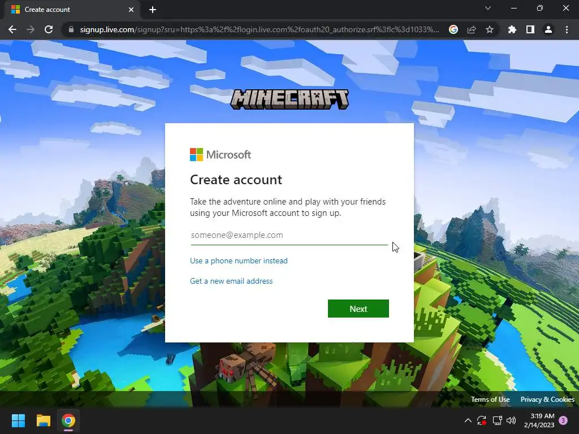
Task: Restore down the Chrome window
Action: (x=540, y=8)
